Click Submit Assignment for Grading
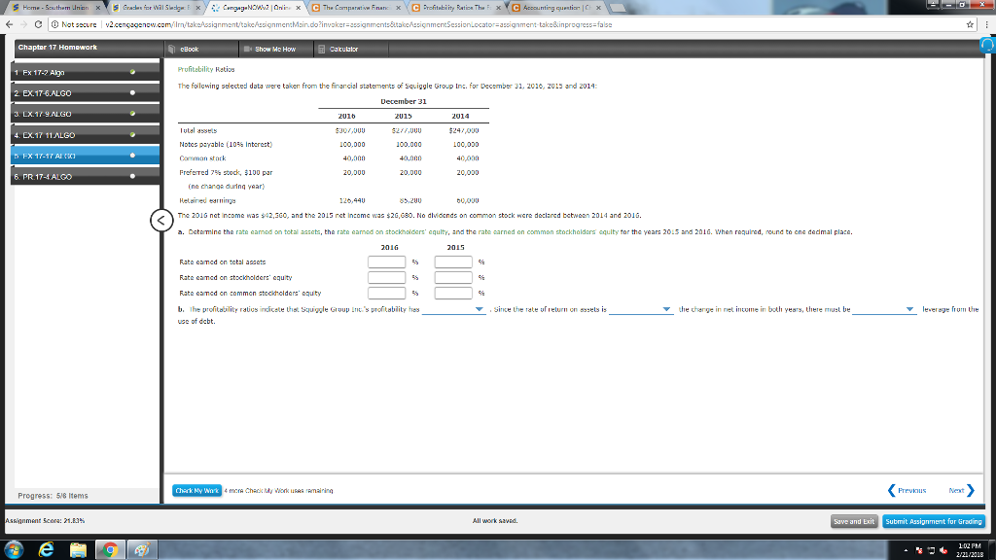 933,521
